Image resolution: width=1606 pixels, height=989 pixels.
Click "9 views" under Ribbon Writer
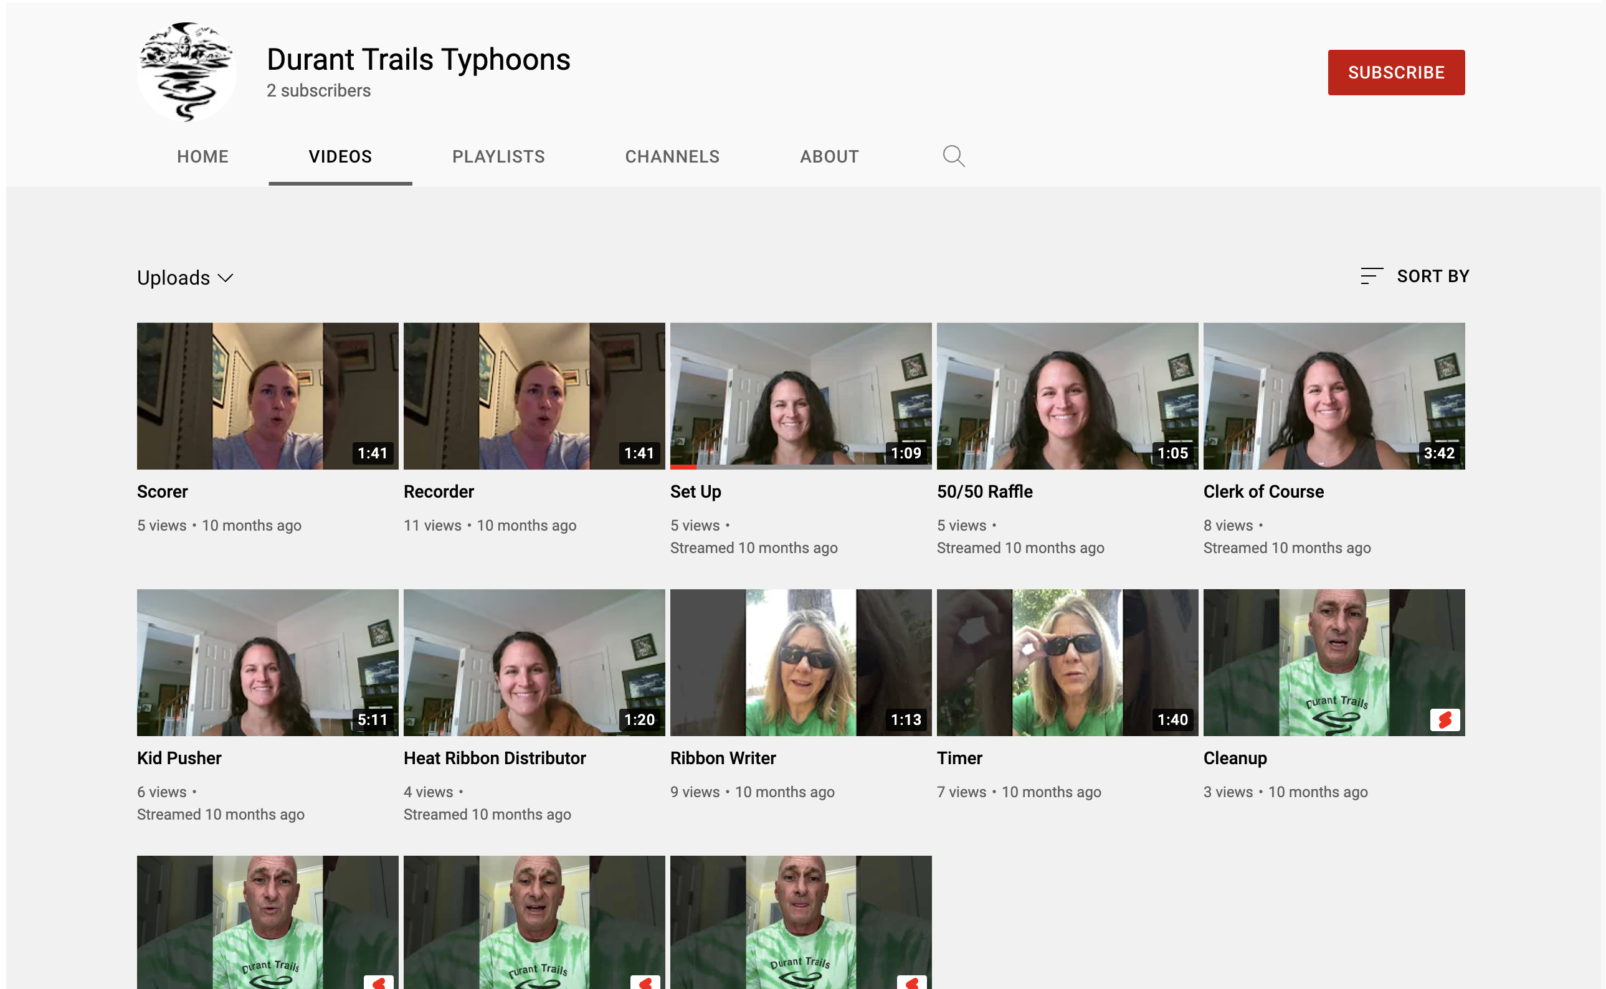695,792
